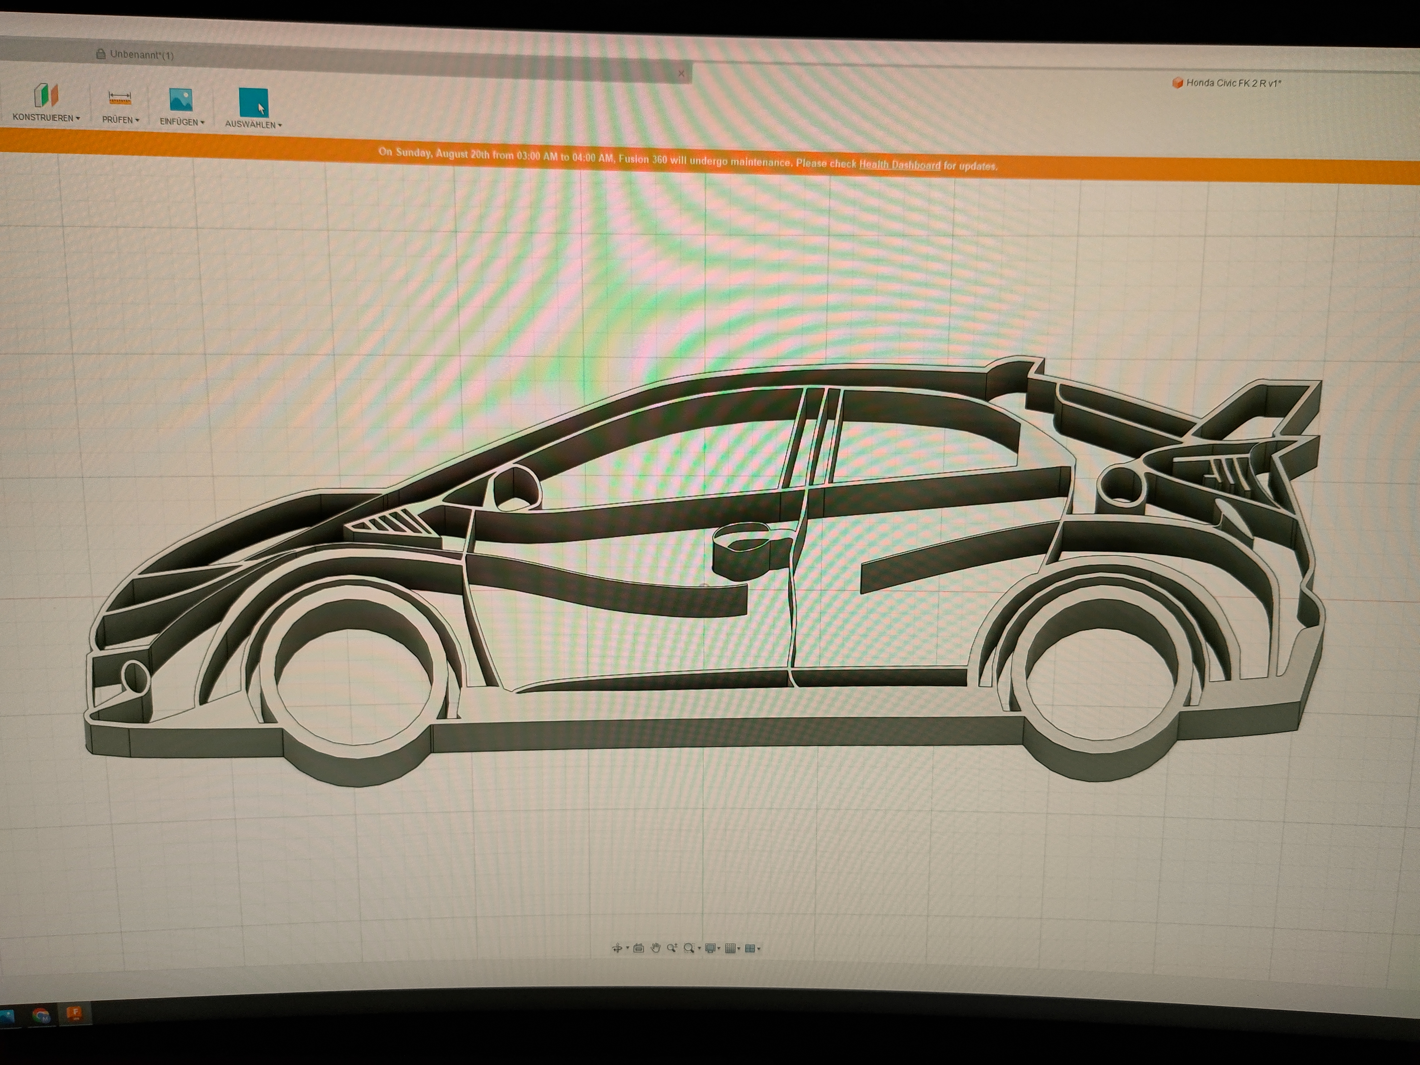The height and width of the screenshot is (1065, 1420).
Task: Click the Konstruieren planes icon
Action: tap(45, 95)
